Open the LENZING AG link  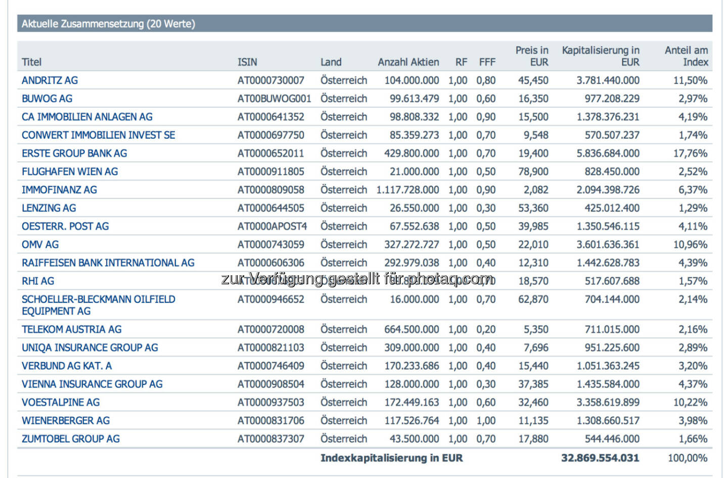49,208
